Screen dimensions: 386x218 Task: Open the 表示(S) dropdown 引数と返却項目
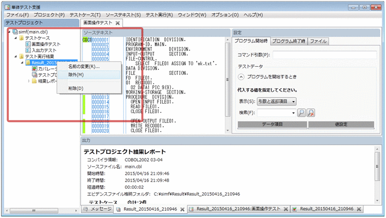click(x=277, y=102)
